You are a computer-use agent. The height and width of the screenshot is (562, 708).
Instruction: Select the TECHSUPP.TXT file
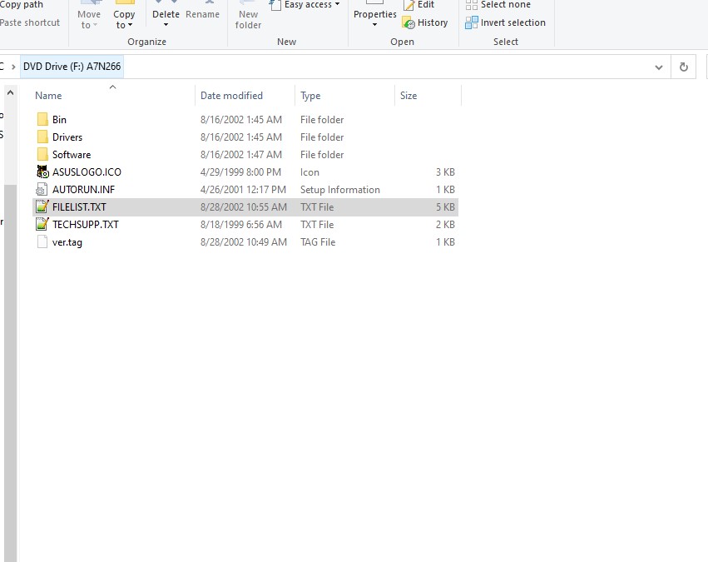click(85, 225)
